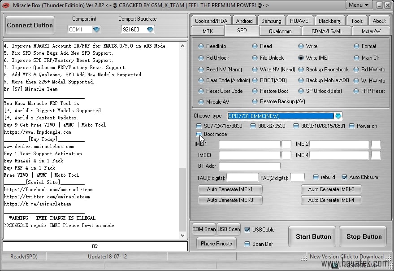Switch to the Samsung tab
This screenshot has width=394, height=271.
[x=271, y=21]
